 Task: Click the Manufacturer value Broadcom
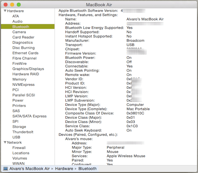pos(135,40)
